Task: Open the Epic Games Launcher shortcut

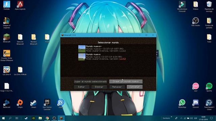Action: pos(47,105)
